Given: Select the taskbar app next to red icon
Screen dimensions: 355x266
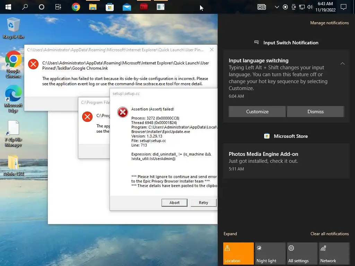Looking at the screenshot, I should pos(161,7).
